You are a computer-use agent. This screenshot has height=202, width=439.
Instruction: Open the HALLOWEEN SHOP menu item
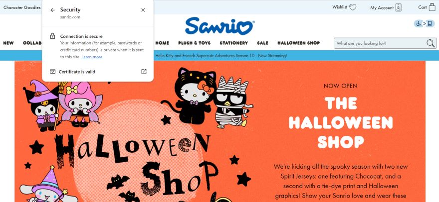coord(298,43)
